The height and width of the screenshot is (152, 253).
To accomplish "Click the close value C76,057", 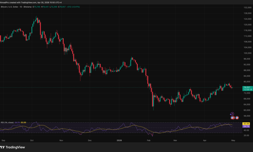I will pos(62,7).
